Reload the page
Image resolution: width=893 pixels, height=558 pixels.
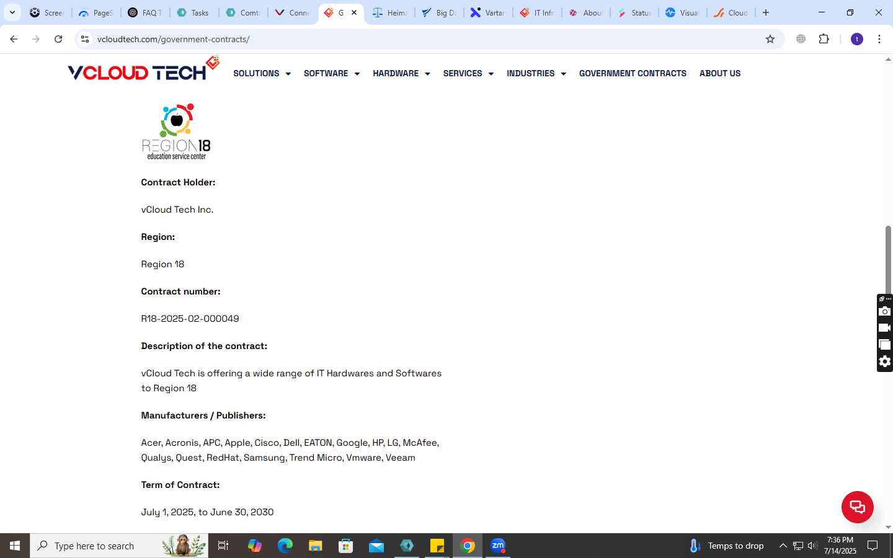[x=58, y=39]
